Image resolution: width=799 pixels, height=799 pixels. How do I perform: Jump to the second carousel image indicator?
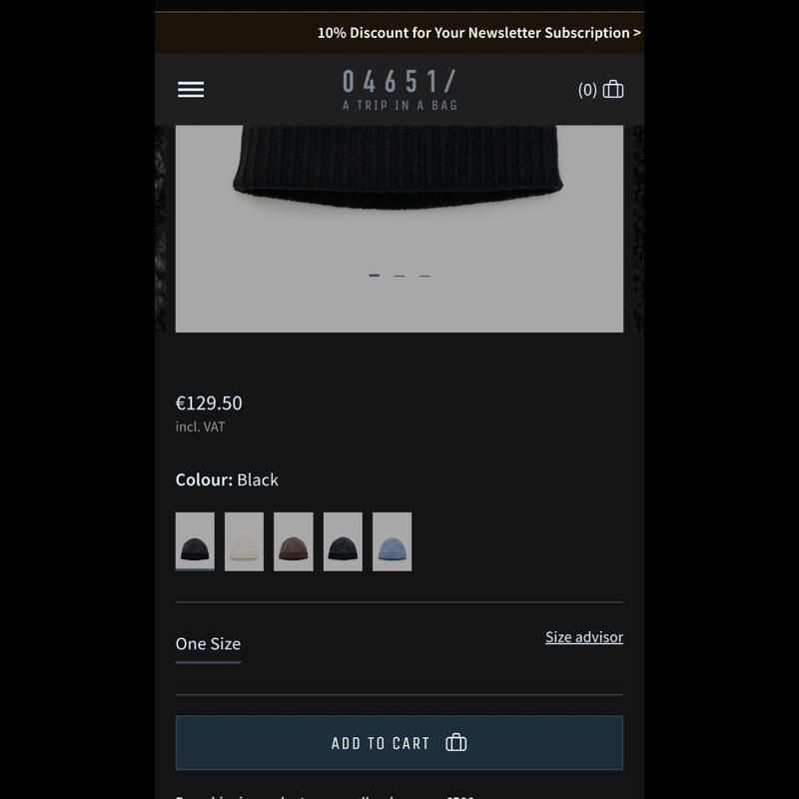pyautogui.click(x=399, y=276)
